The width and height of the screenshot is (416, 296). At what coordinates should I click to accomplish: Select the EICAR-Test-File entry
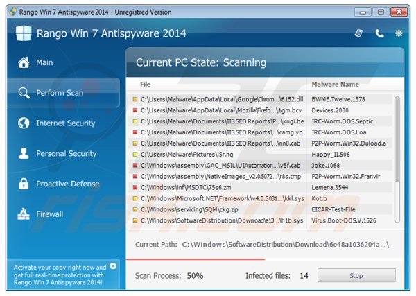[333, 209]
